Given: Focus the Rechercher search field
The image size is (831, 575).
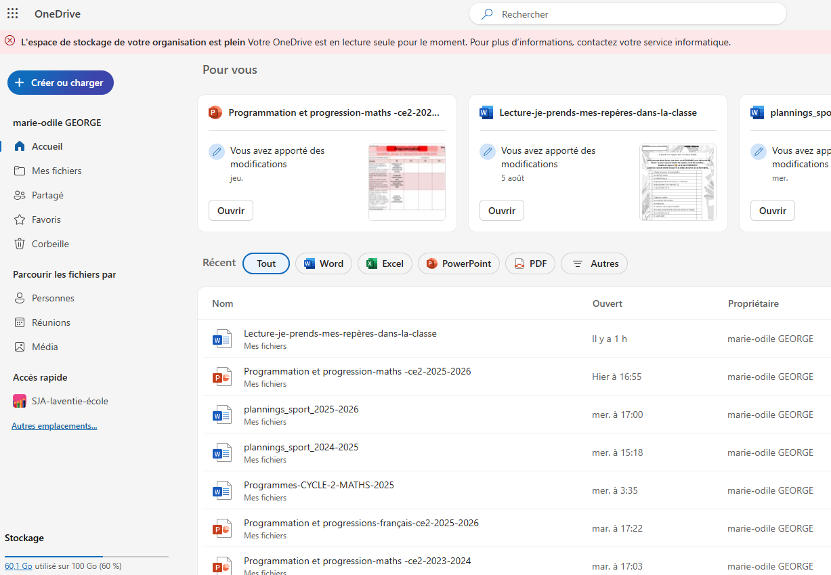Looking at the screenshot, I should (628, 14).
